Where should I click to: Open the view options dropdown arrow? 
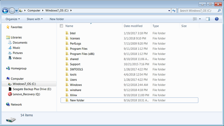pyautogui.click(x=200, y=19)
